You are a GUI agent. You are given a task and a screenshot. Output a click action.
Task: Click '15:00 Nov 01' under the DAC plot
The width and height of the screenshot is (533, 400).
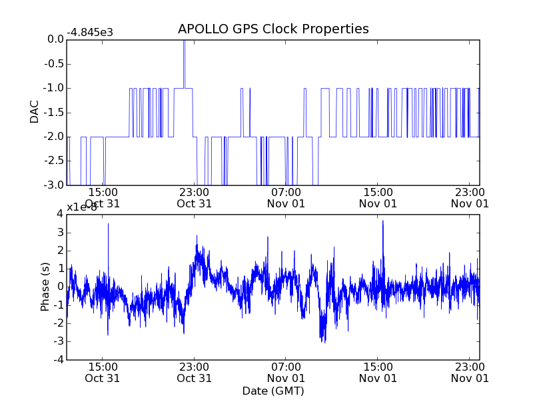[378, 198]
